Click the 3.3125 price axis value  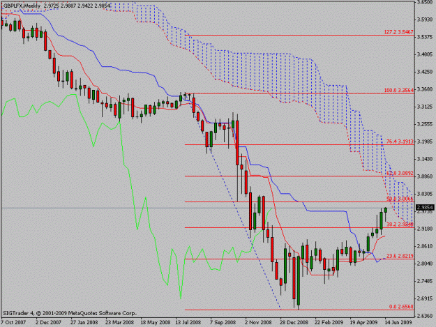(425, 107)
